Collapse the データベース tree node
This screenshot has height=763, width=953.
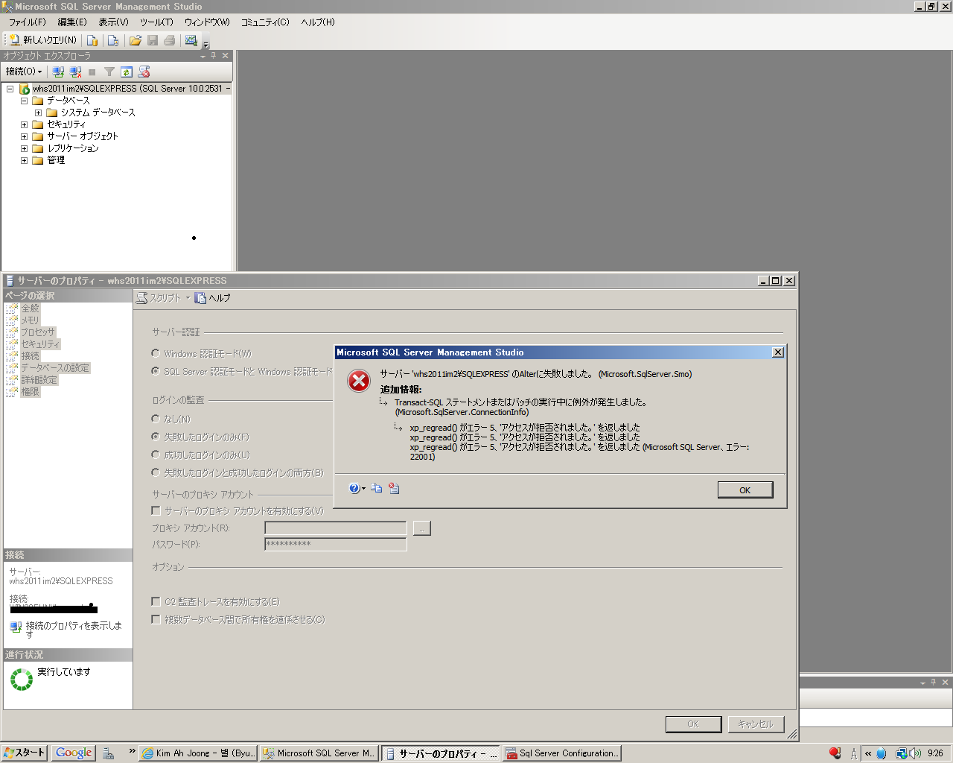24,101
